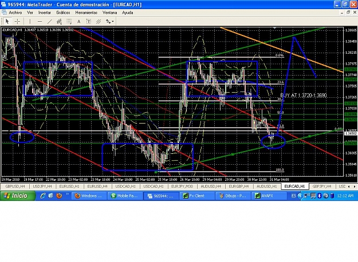
Task: Switch to AUDUSD,H1 chart tab
Action: [x=267, y=186]
